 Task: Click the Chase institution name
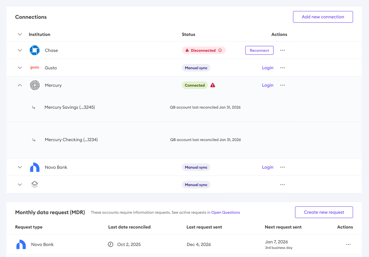51,50
